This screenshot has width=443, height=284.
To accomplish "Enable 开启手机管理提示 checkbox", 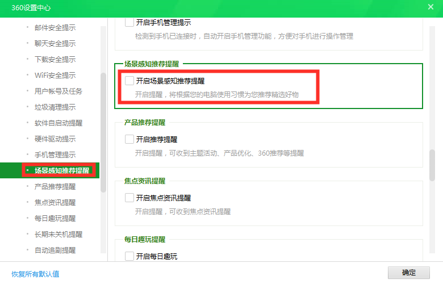I will pyautogui.click(x=129, y=22).
